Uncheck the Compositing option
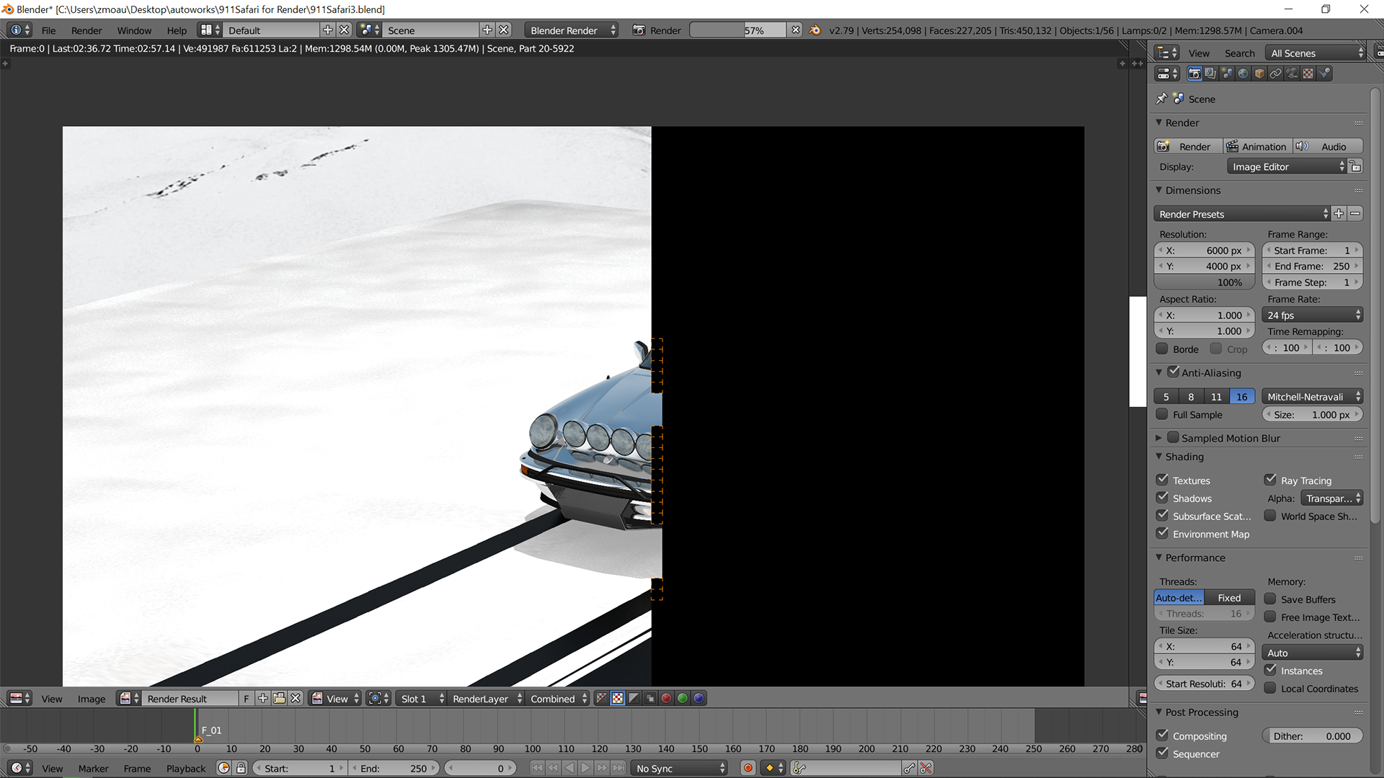The image size is (1384, 778). (1162, 735)
